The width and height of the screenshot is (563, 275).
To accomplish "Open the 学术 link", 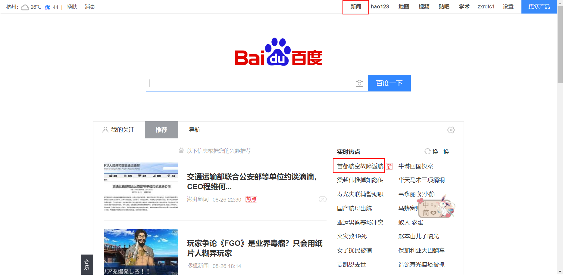I will 464,7.
